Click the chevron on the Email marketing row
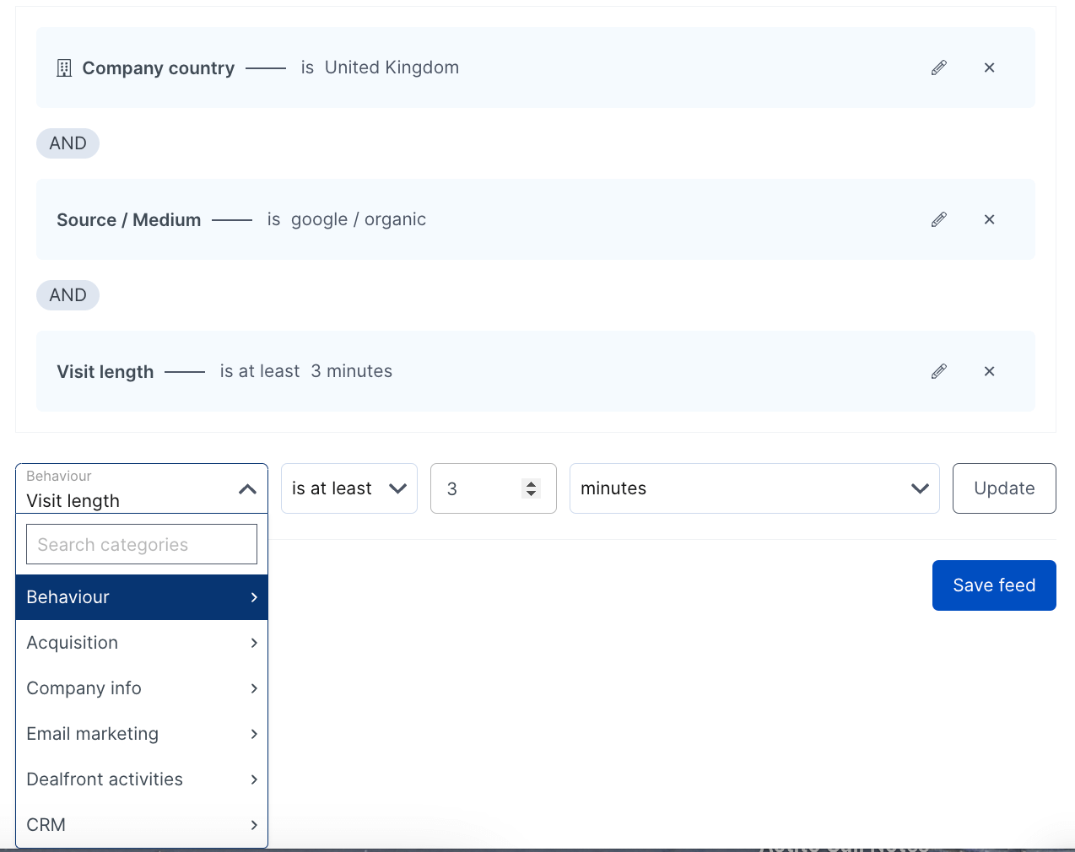This screenshot has width=1075, height=852. point(253,734)
